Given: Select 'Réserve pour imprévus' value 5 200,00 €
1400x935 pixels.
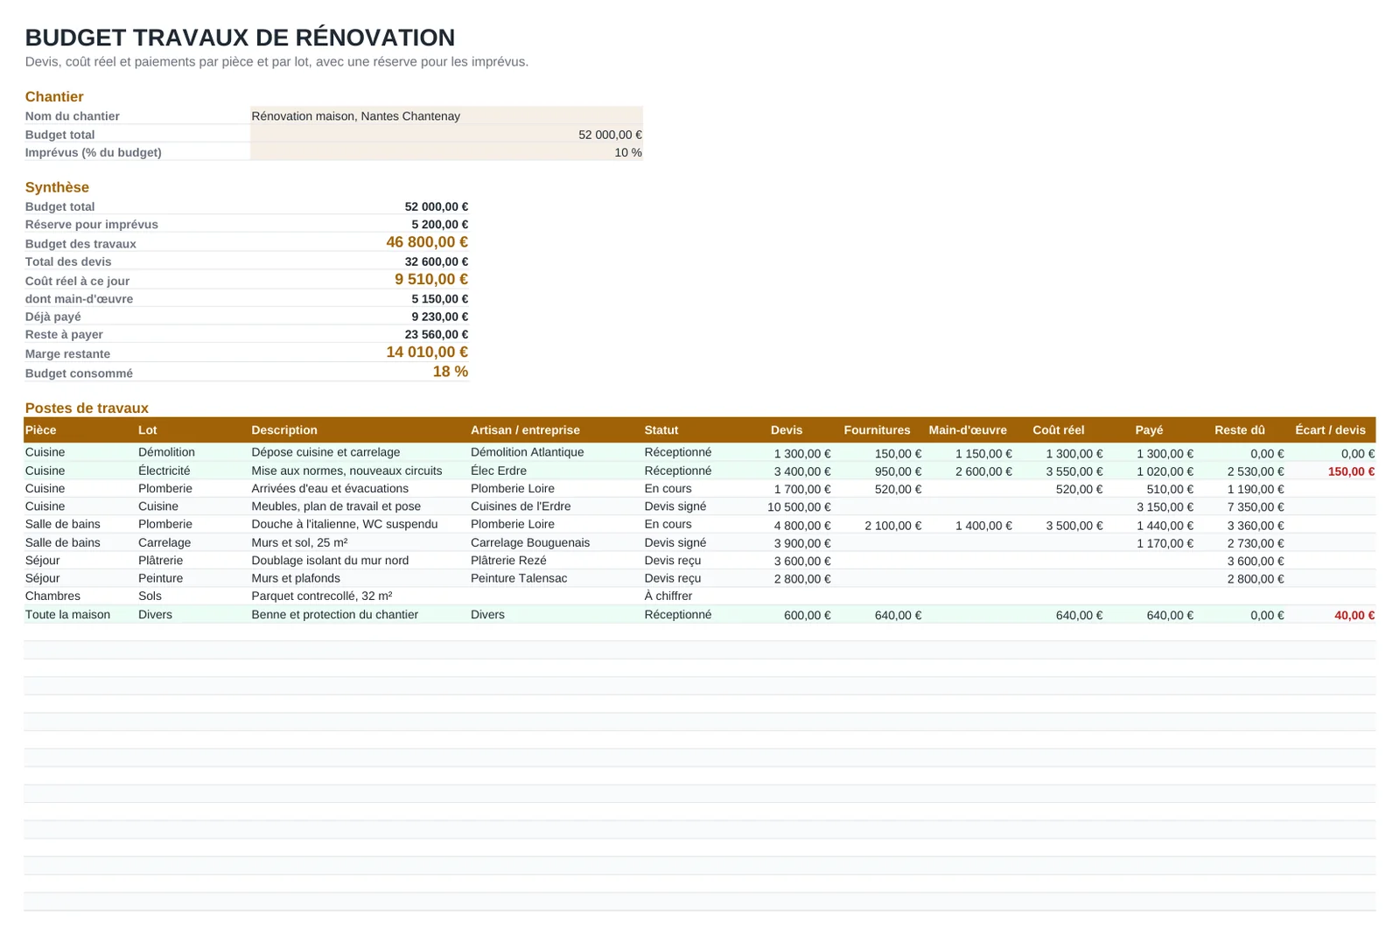Looking at the screenshot, I should [439, 224].
